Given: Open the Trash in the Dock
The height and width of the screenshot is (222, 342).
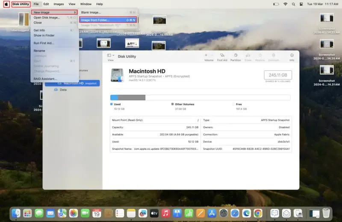Looking at the screenshot, I should (326, 213).
